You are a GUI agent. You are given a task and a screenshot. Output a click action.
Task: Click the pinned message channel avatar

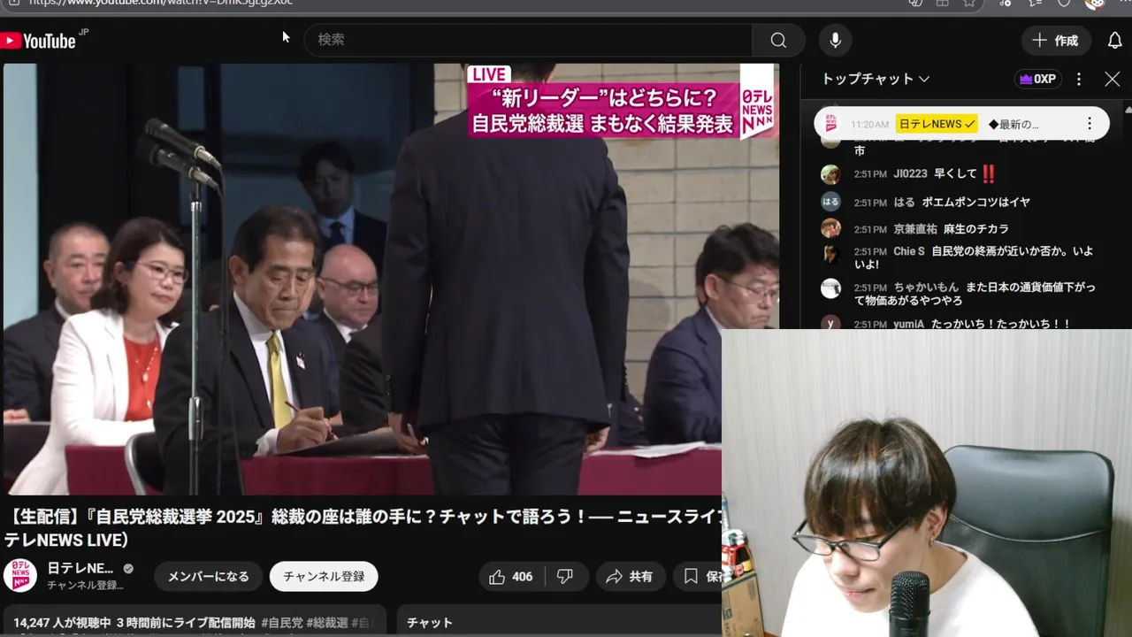tap(831, 124)
